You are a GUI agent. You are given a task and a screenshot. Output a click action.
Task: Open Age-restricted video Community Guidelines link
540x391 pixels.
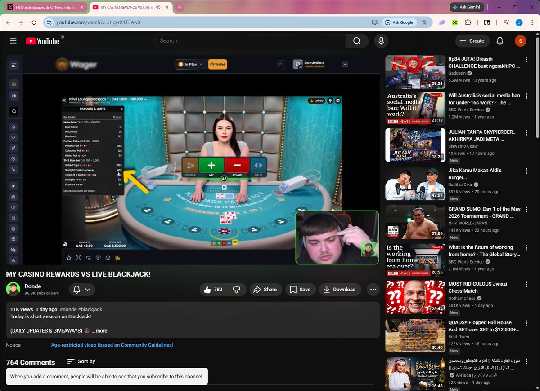112,345
